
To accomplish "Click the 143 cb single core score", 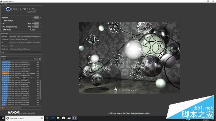I will (x=31, y=27).
